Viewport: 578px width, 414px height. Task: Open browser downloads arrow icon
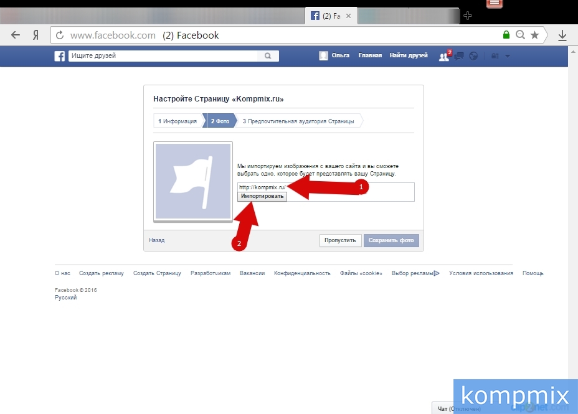(x=562, y=35)
